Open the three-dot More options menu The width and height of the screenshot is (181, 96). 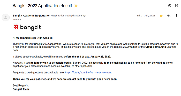tap(177, 16)
